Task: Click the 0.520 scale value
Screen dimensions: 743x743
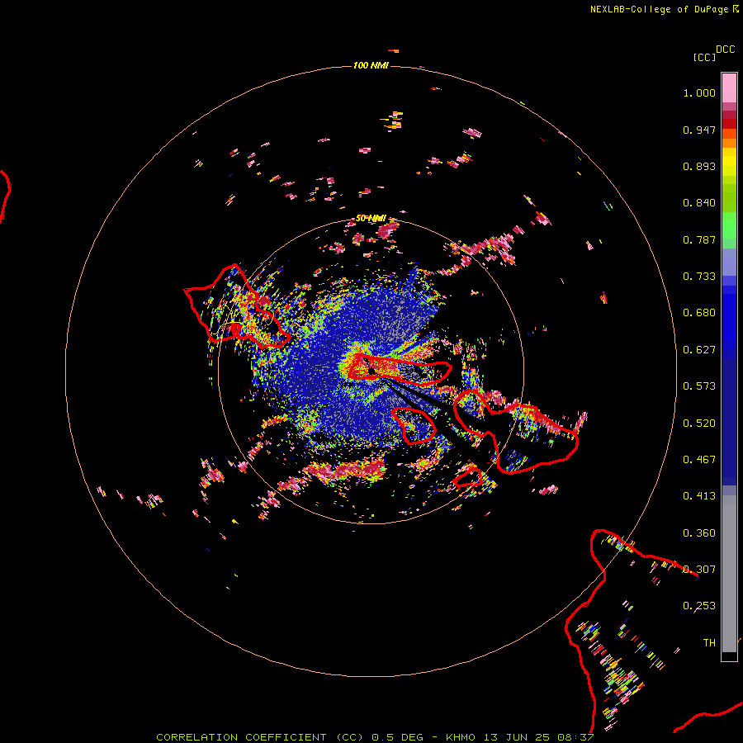Action: (x=699, y=424)
